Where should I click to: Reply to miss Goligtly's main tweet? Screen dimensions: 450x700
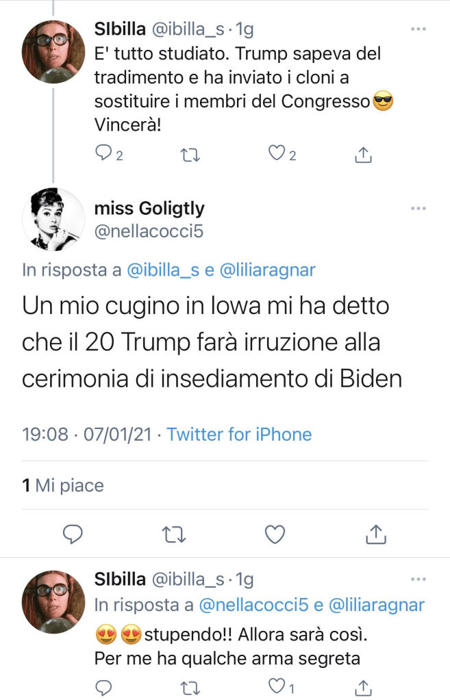pos(73,534)
